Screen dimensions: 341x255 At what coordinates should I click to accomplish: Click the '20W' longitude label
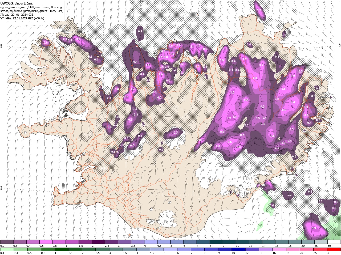click(142, 1)
